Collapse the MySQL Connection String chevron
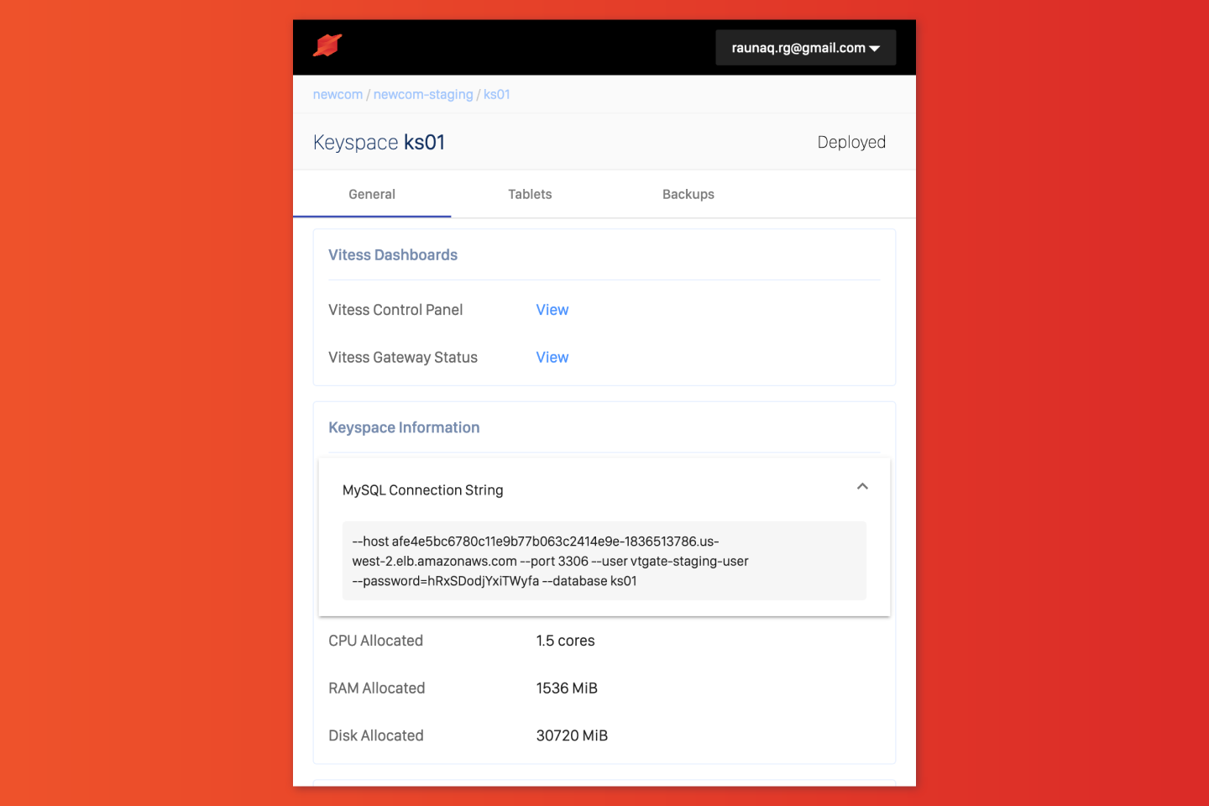 pyautogui.click(x=862, y=487)
